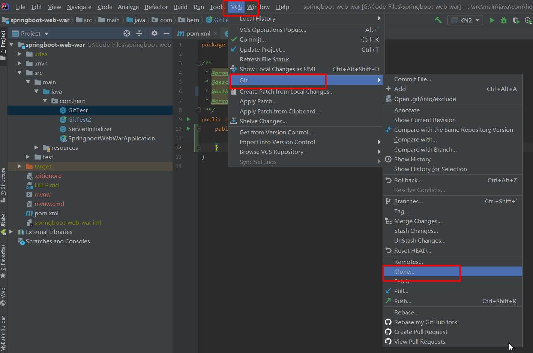Select the Build Project hammer icon
The width and height of the screenshot is (533, 353).
438,20
